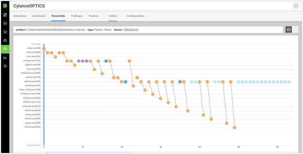
Task: Click the winlogon.exe (7144) process label
Action: coord(32,61)
